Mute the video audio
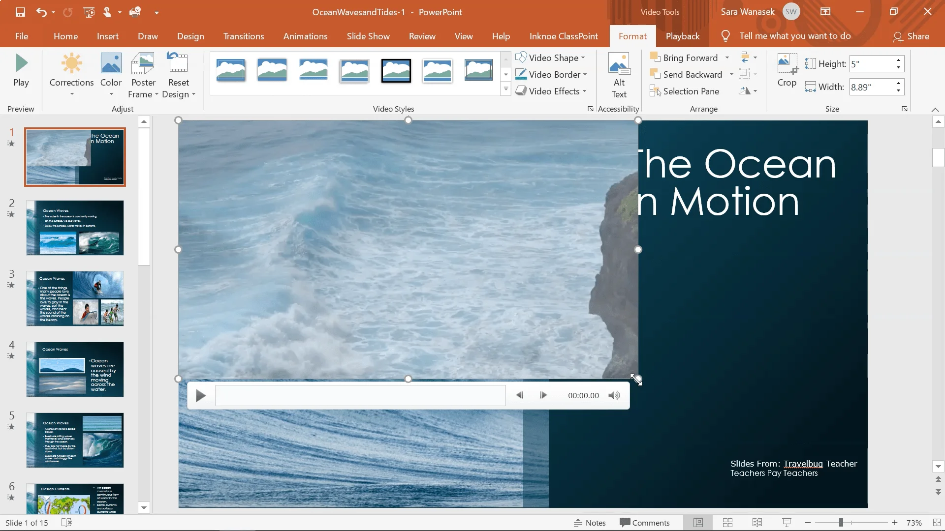Viewport: 945px width, 531px height. pos(614,395)
